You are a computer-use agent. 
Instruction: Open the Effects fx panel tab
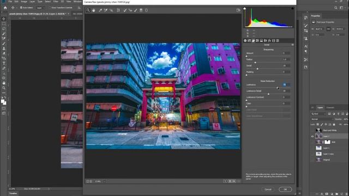click(x=269, y=41)
